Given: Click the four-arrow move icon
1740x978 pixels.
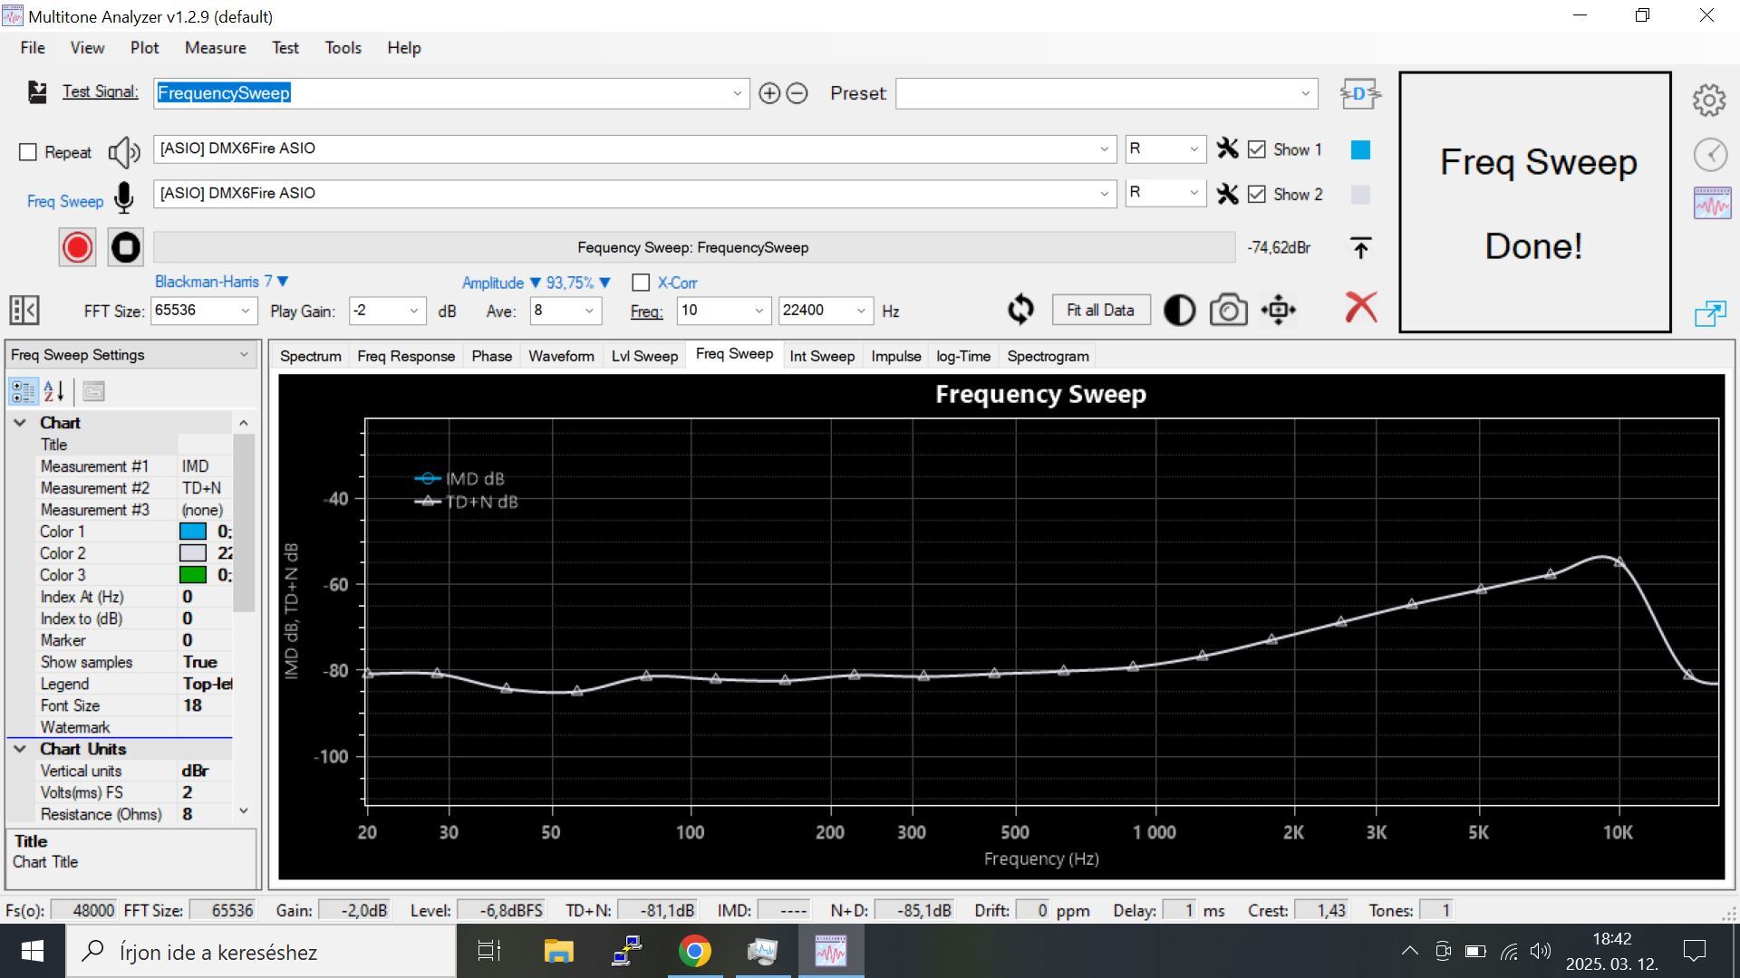Looking at the screenshot, I should tap(1278, 311).
